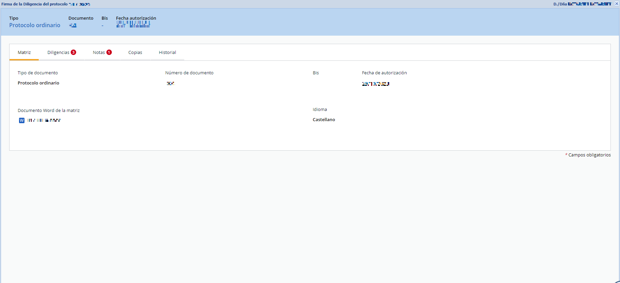Click the Documento Word de la matriz label
Screen dimensions: 620x283
(x=49, y=111)
